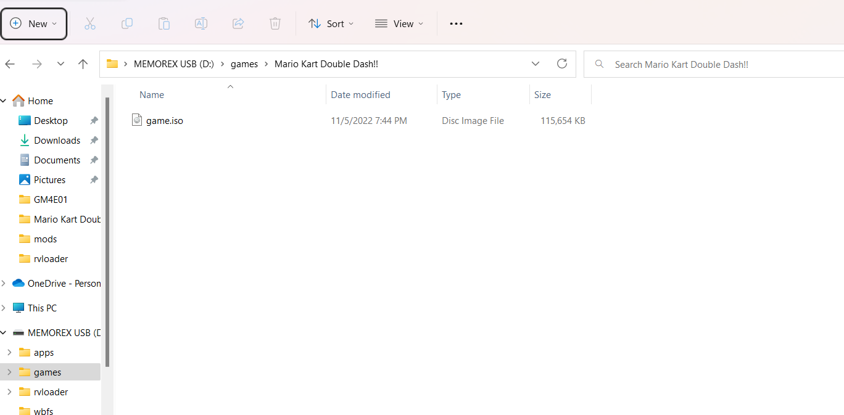
Task: Sort by the Name column header
Action: [x=152, y=94]
